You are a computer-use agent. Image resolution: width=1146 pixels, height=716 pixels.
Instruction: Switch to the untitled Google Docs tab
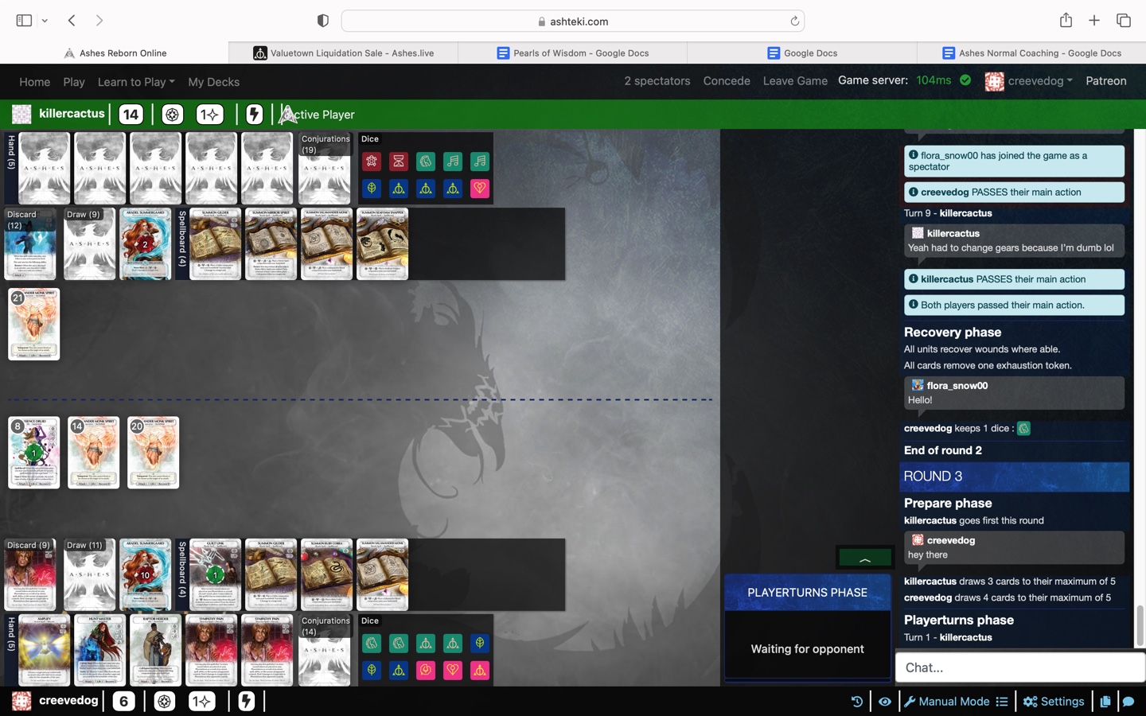[802, 53]
